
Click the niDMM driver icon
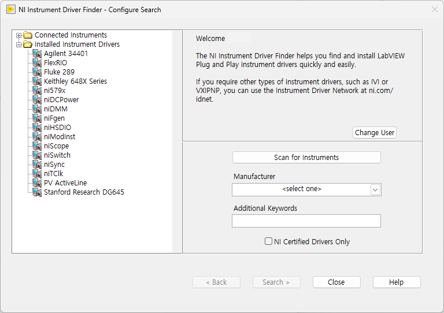click(x=37, y=109)
